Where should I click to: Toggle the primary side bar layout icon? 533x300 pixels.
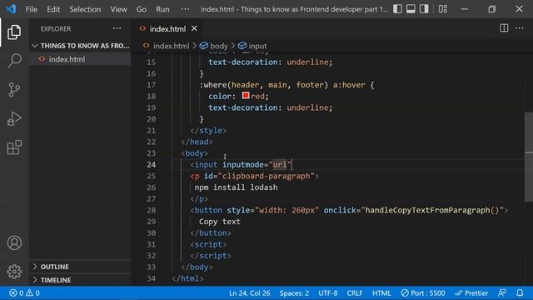pos(397,9)
